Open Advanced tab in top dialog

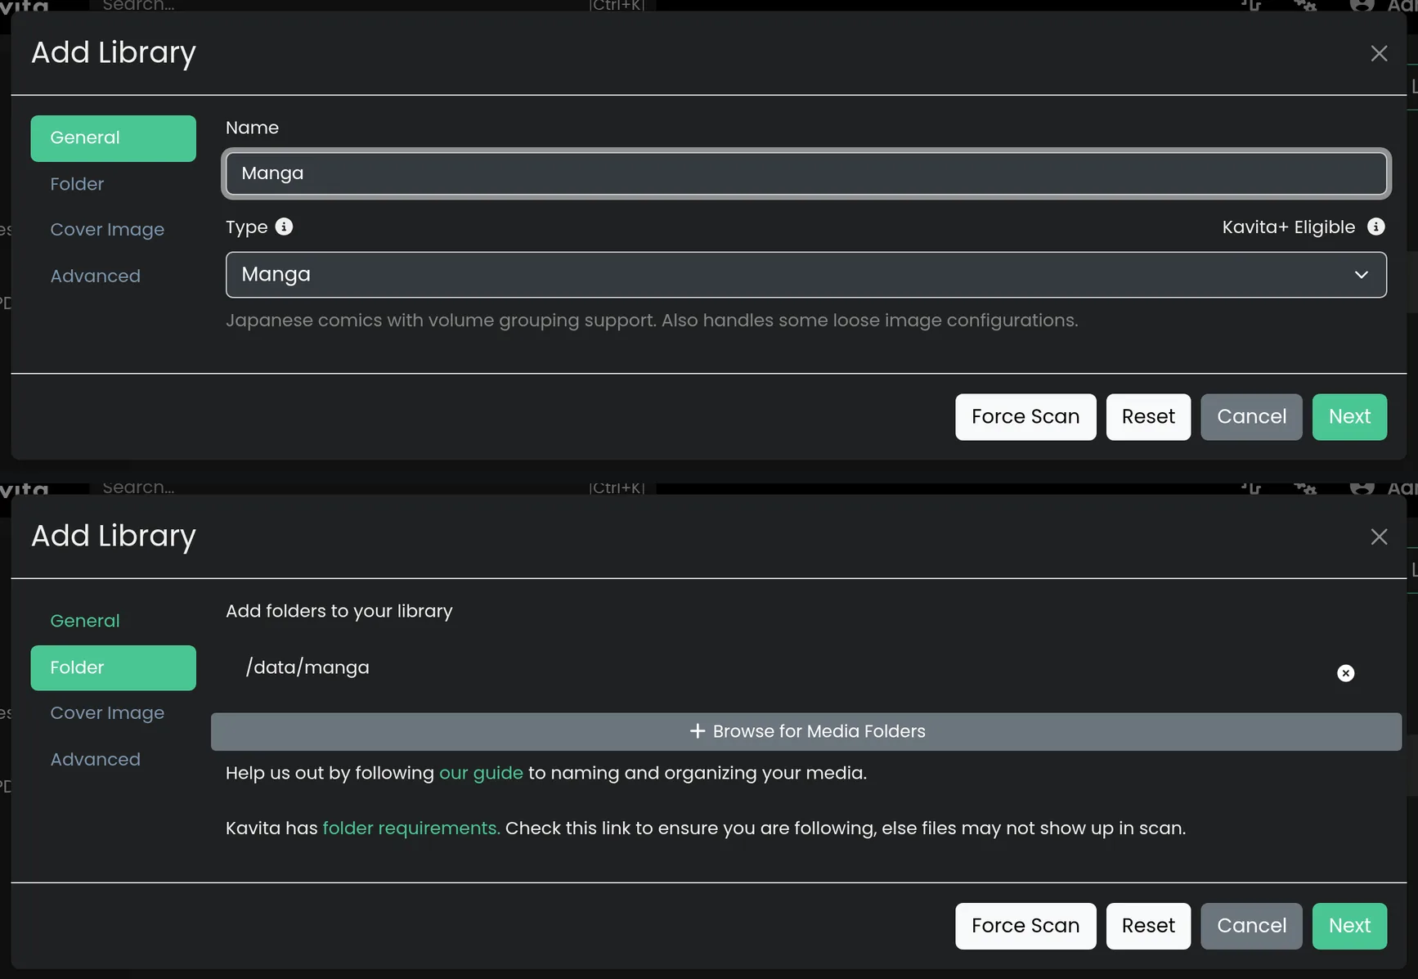[x=114, y=276]
